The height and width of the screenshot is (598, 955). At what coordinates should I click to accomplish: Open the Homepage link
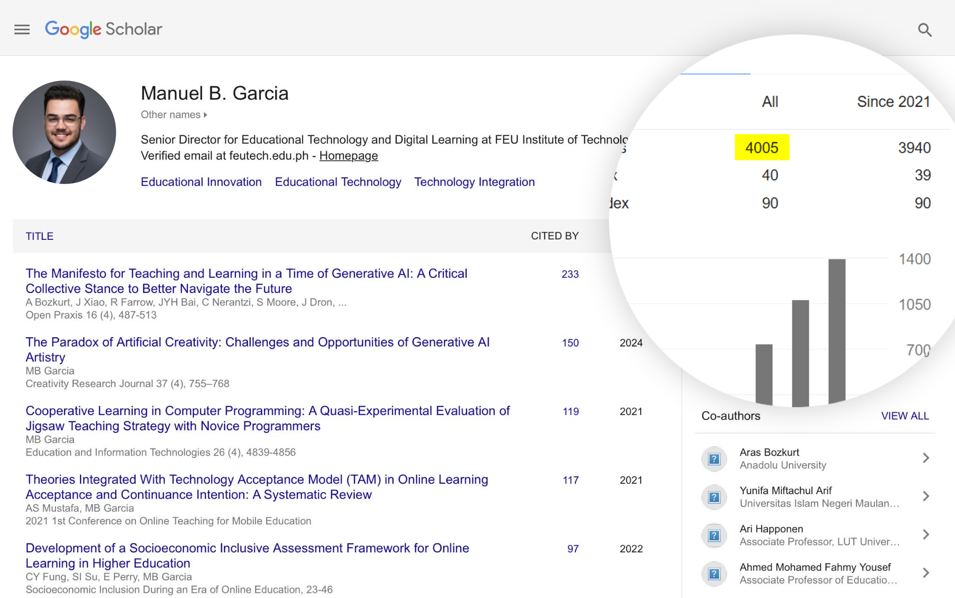tap(348, 156)
